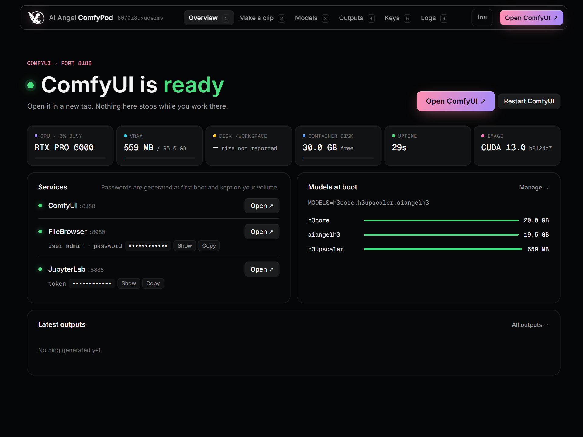Click the JupyterLab port :8888 label
This screenshot has width=583, height=437.
[x=96, y=270]
